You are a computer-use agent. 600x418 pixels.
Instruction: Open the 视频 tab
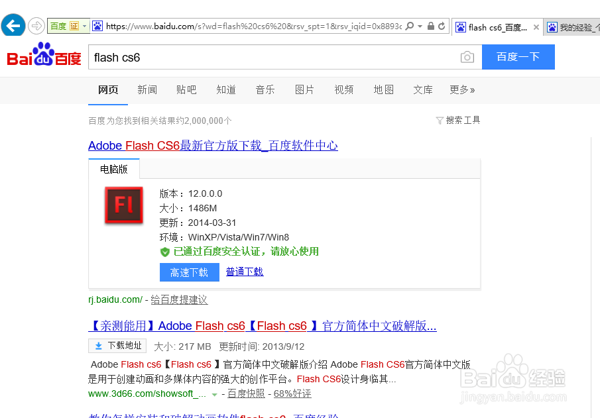coord(344,90)
